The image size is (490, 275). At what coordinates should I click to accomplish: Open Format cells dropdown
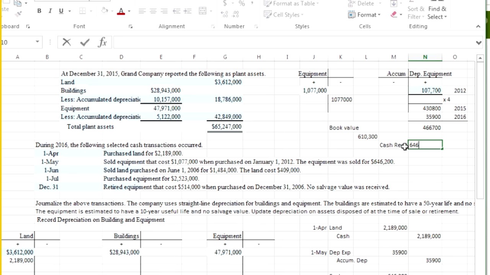364,15
